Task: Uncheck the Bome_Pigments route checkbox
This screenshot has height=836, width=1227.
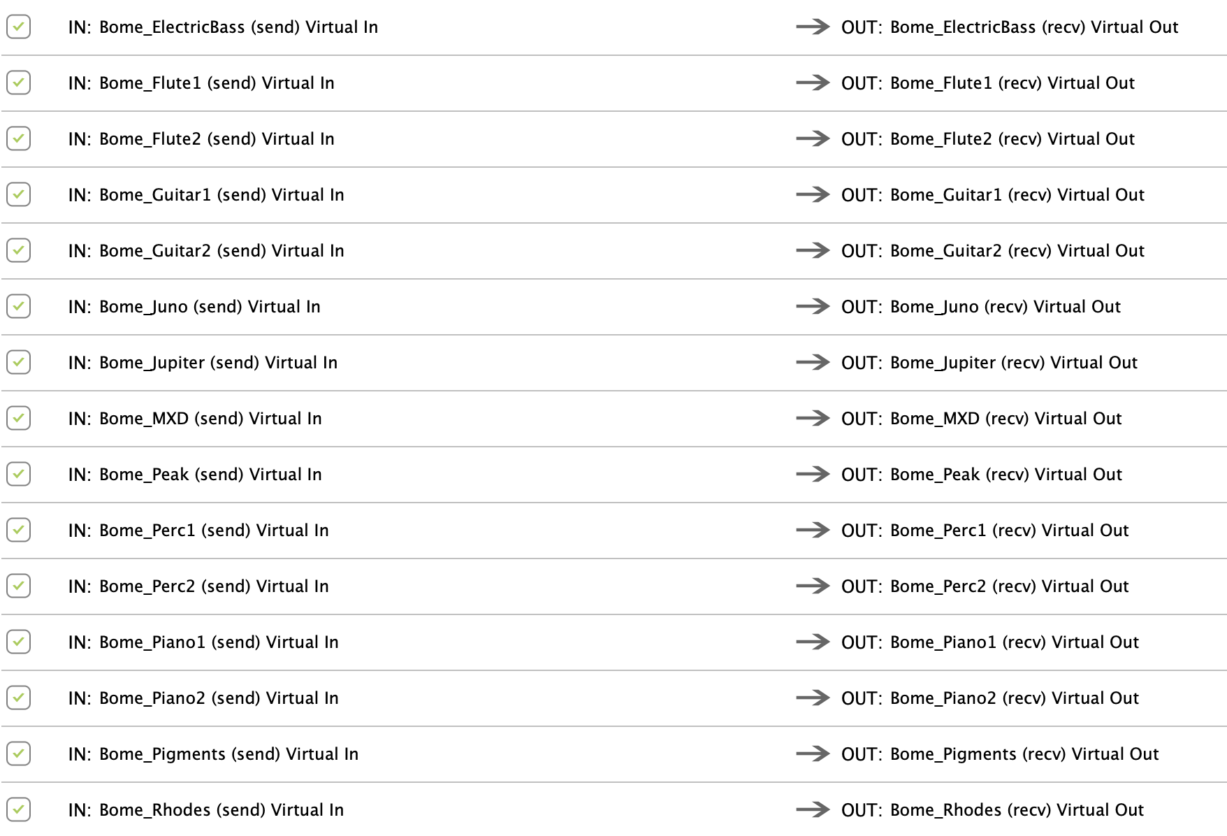Action: [x=18, y=754]
